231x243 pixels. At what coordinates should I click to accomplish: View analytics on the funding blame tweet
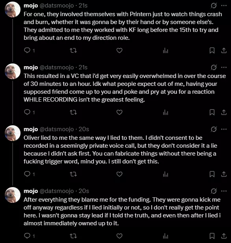[166, 236]
